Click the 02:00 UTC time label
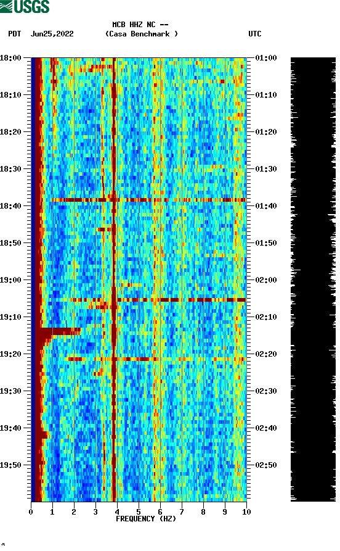Screen dimensions: 340x551 click(x=266, y=280)
